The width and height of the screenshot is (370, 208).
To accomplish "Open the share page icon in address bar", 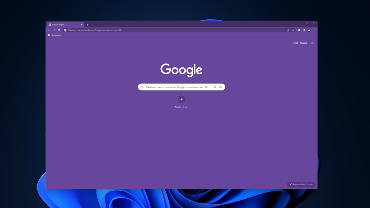I will click(288, 30).
